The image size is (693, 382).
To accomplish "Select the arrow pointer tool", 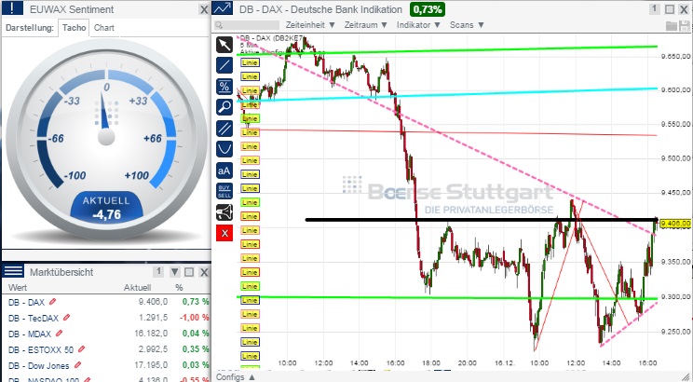I will (x=224, y=45).
